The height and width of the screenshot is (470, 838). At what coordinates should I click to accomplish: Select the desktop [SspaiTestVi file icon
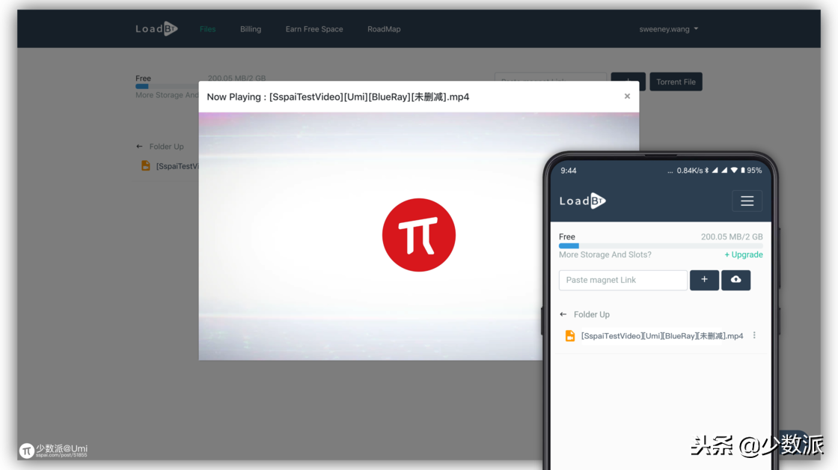click(x=145, y=165)
